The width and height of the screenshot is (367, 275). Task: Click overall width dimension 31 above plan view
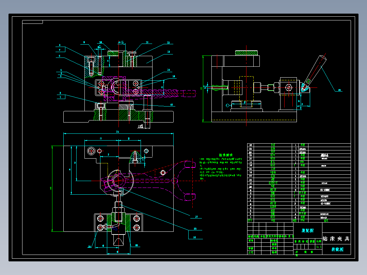117,132
